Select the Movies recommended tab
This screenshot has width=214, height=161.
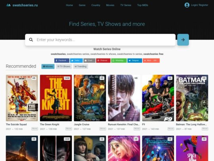[x=48, y=66]
